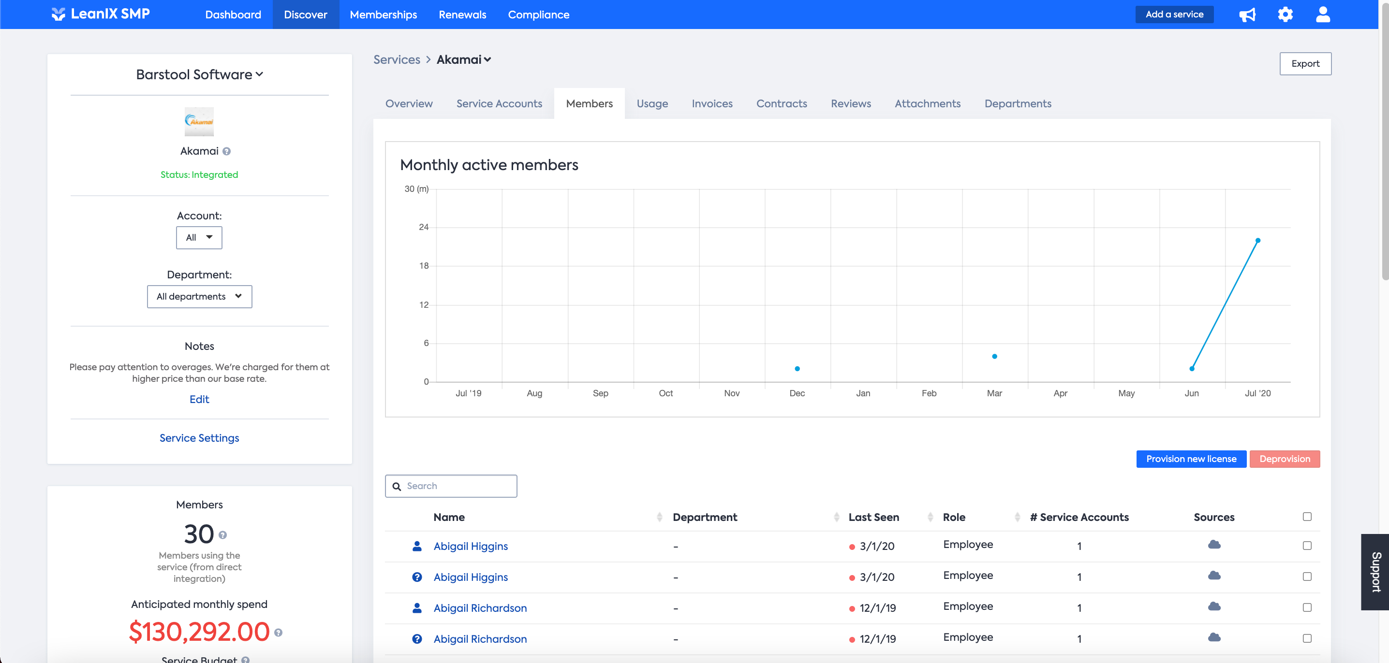Open the Account 'All' dropdown

(x=199, y=238)
